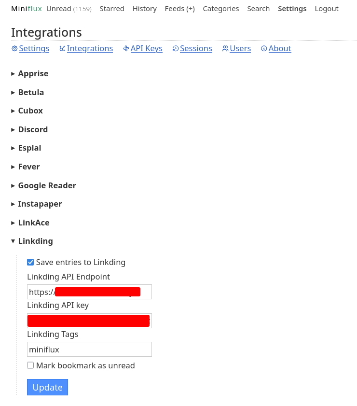Click the Sessions clock icon

click(x=176, y=49)
